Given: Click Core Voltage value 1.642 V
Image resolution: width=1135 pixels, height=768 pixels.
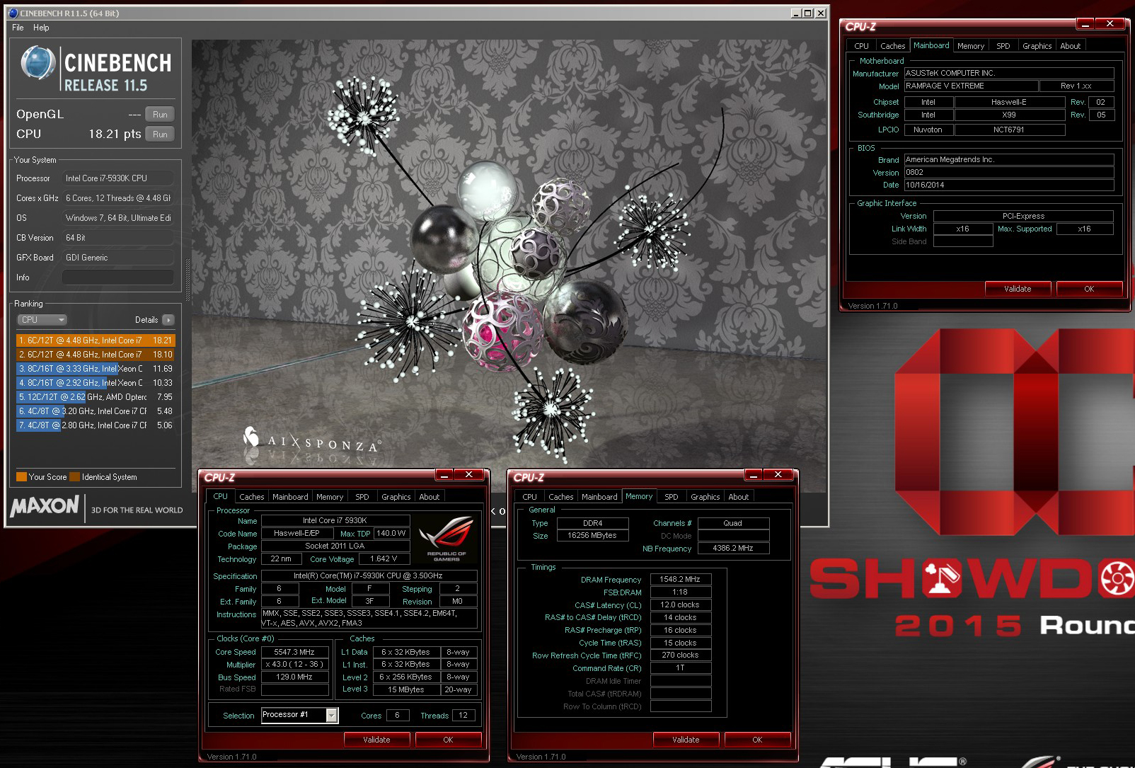Looking at the screenshot, I should point(384,558).
